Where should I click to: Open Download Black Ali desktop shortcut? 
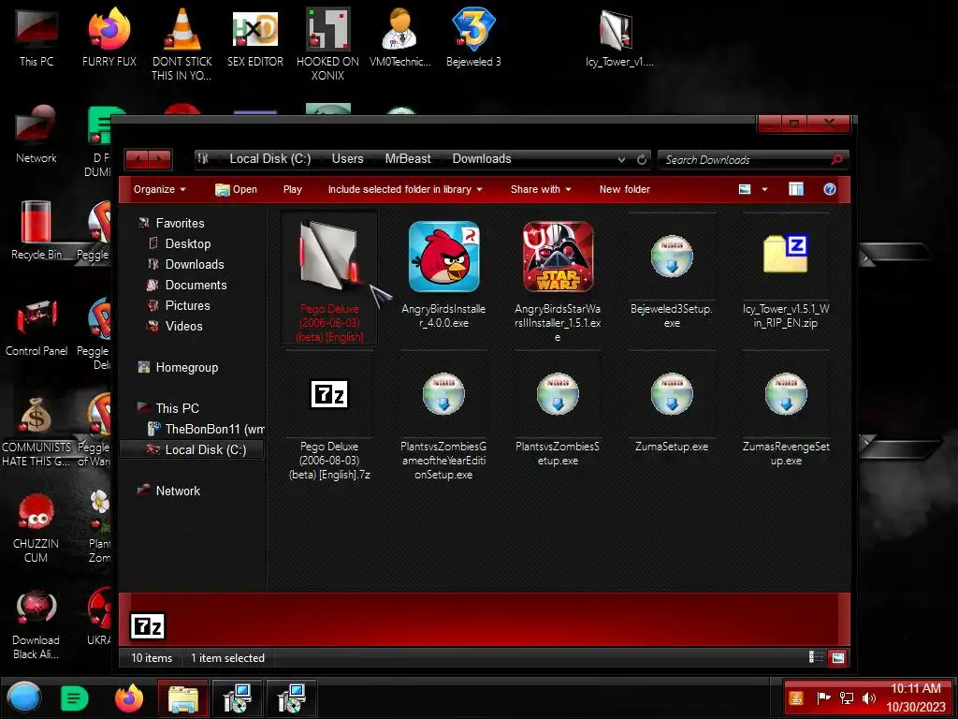pos(36,624)
